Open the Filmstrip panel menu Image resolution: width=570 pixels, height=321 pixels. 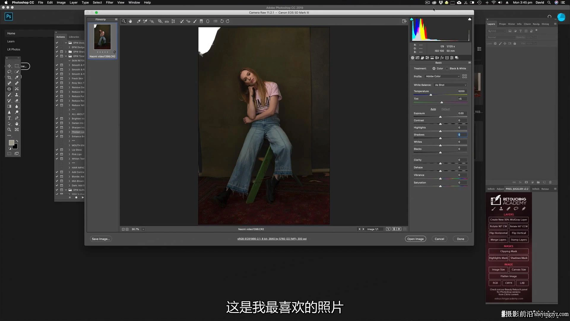(116, 19)
